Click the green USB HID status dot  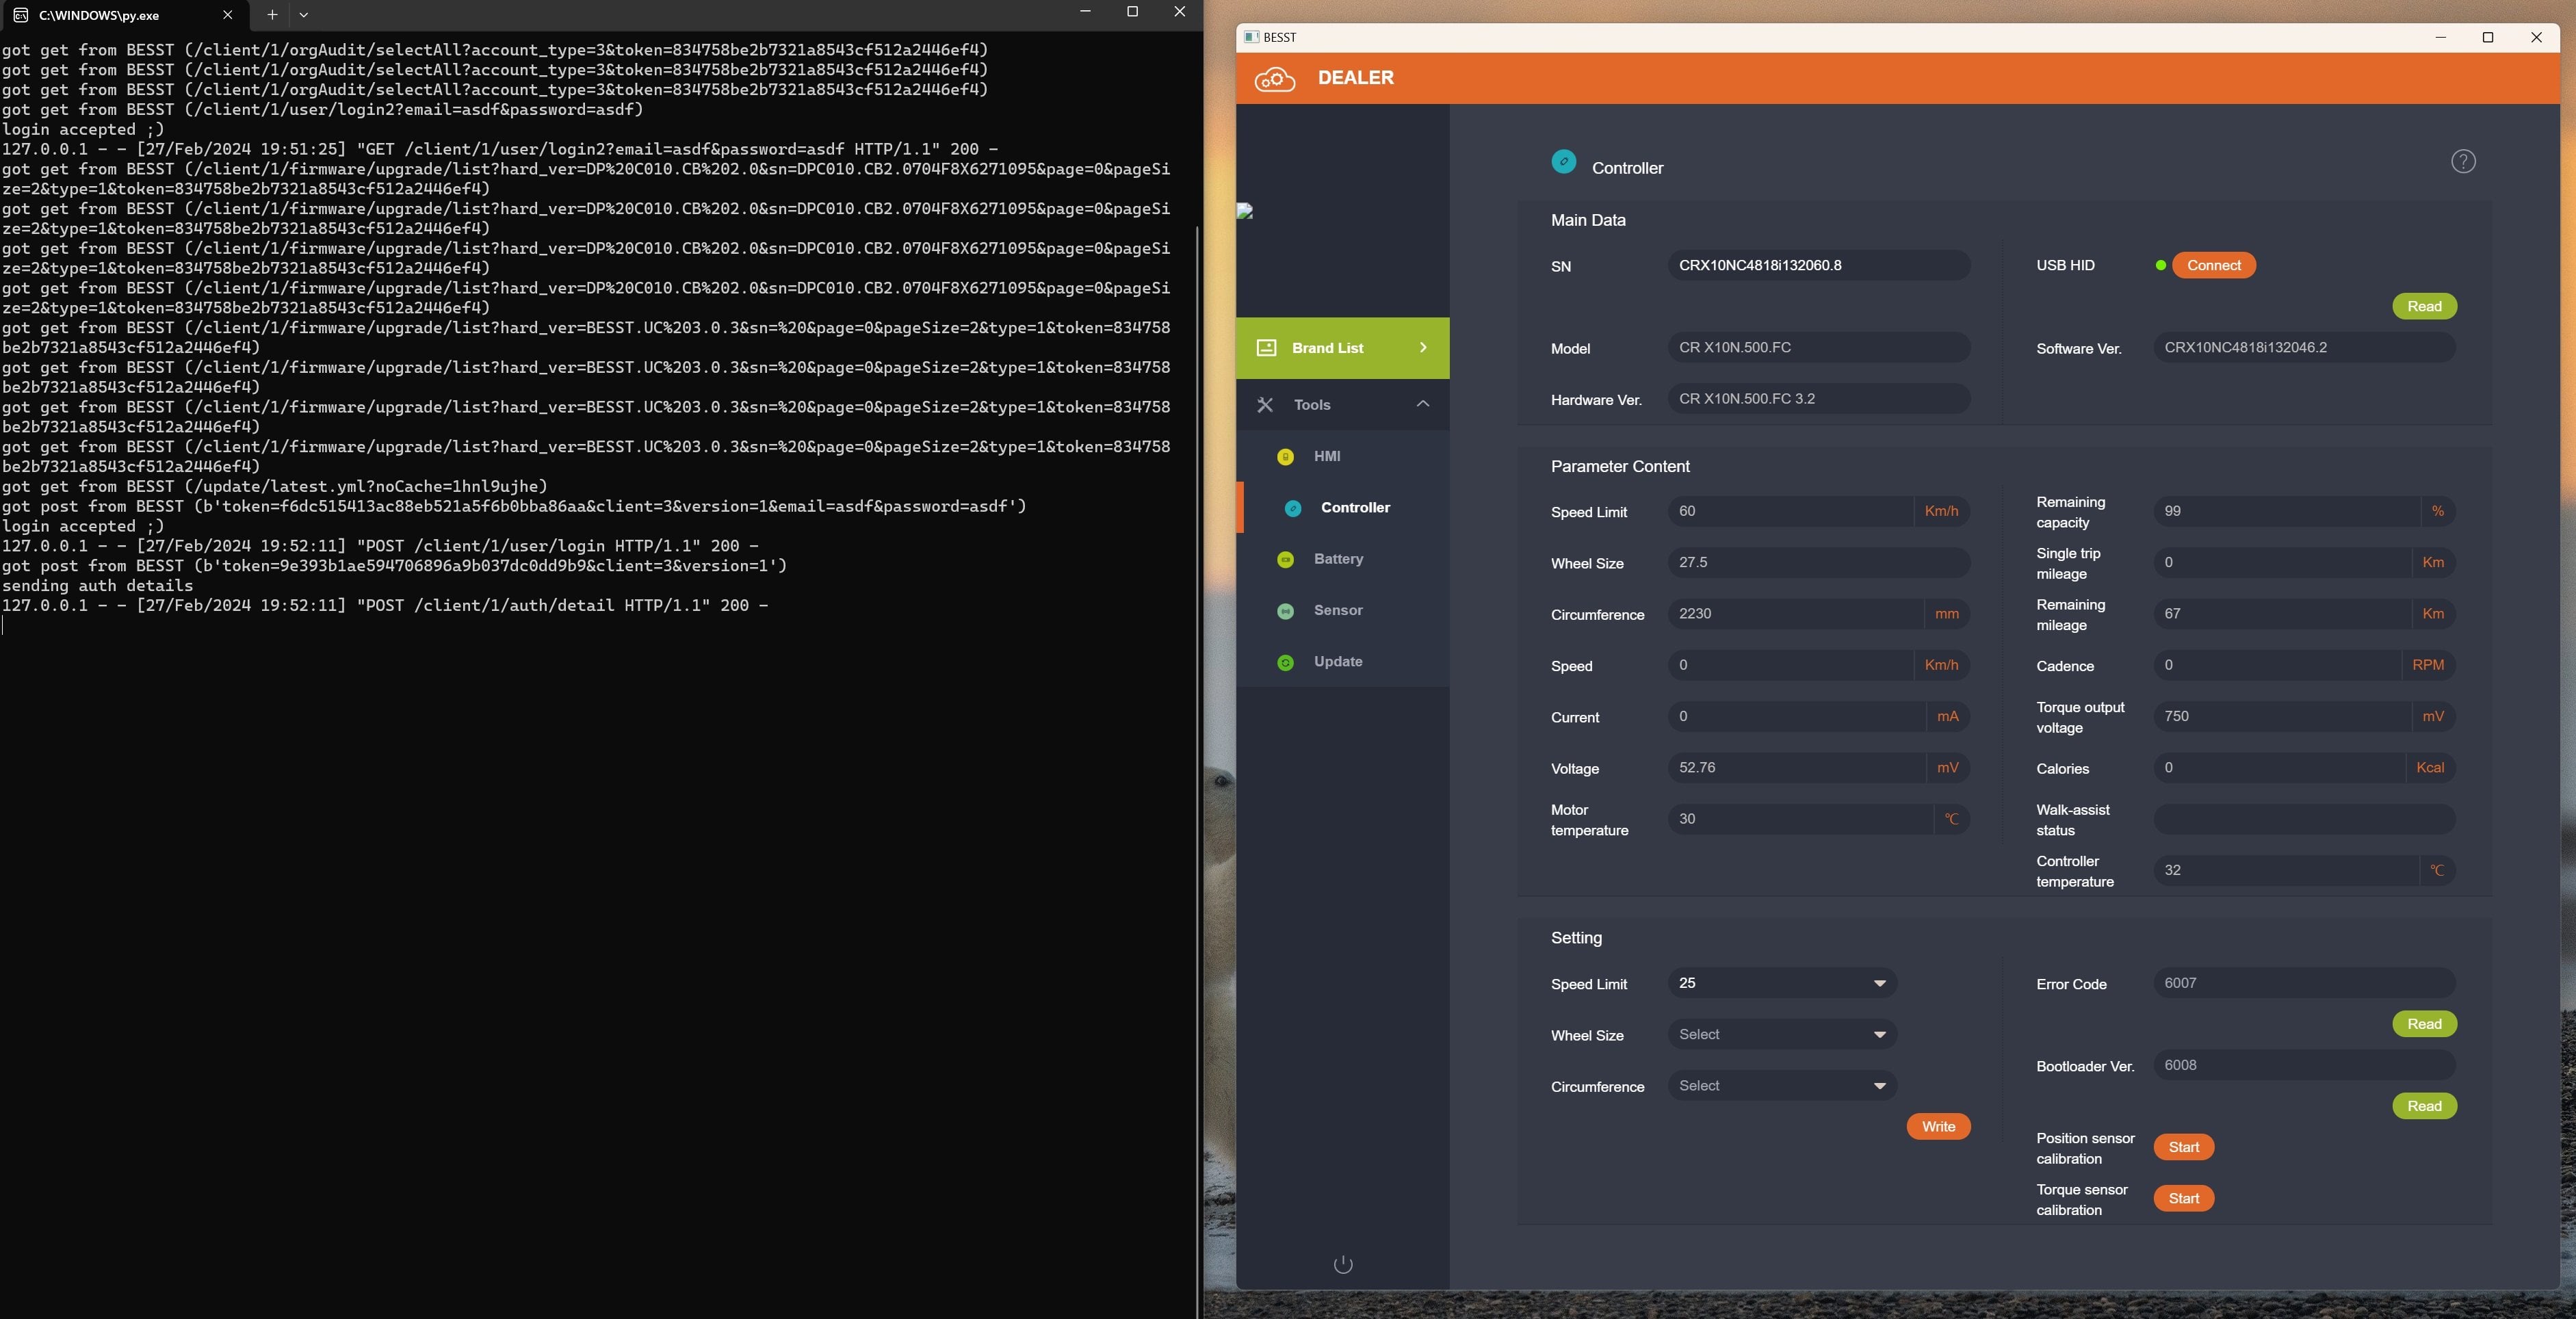(2161, 265)
